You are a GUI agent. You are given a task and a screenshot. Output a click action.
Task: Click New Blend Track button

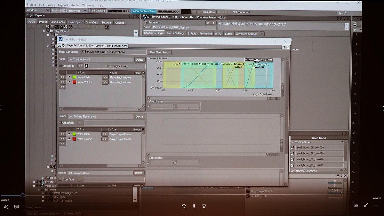pyautogui.click(x=159, y=52)
